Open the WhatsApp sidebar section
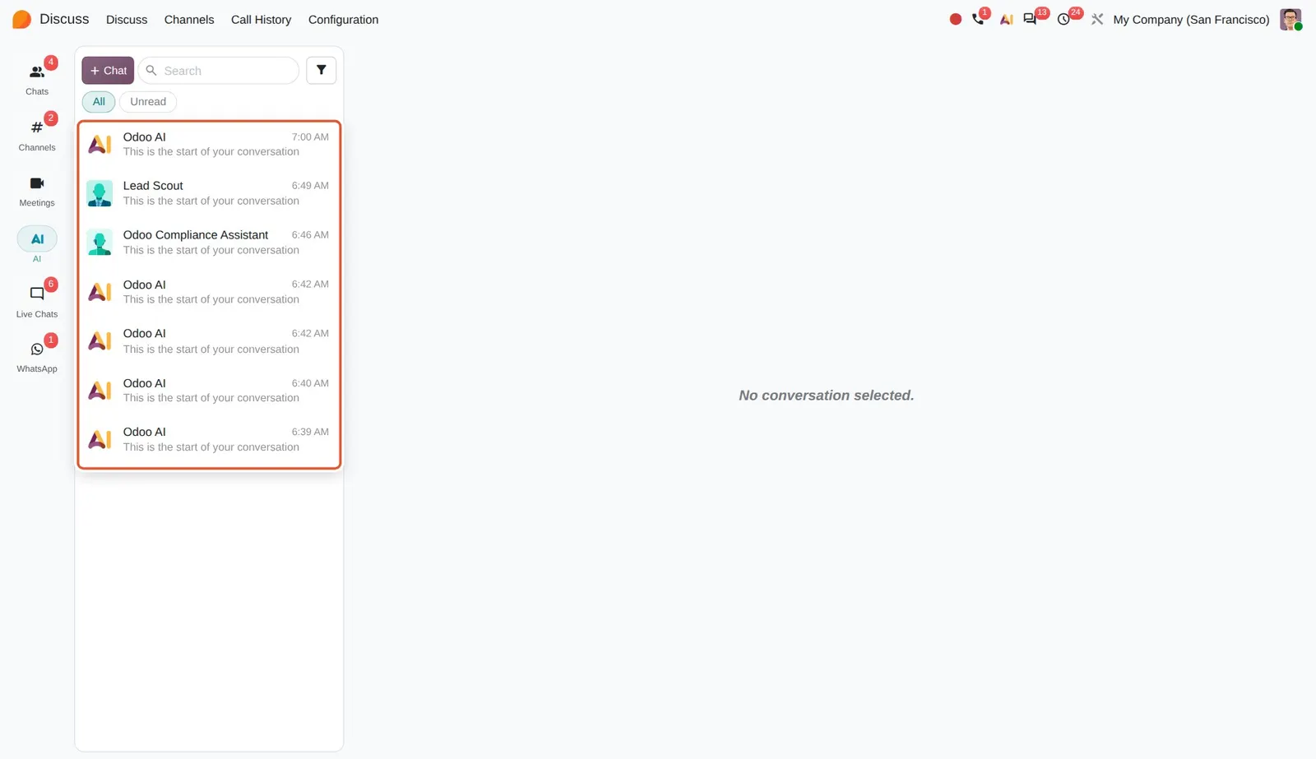 click(37, 356)
